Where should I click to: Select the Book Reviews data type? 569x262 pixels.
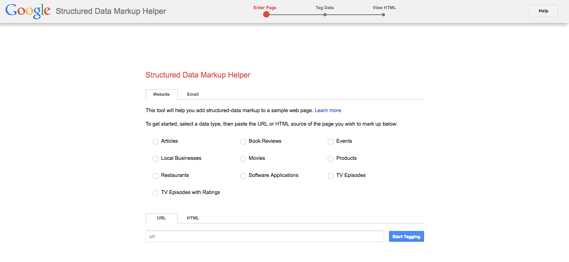pyautogui.click(x=243, y=142)
